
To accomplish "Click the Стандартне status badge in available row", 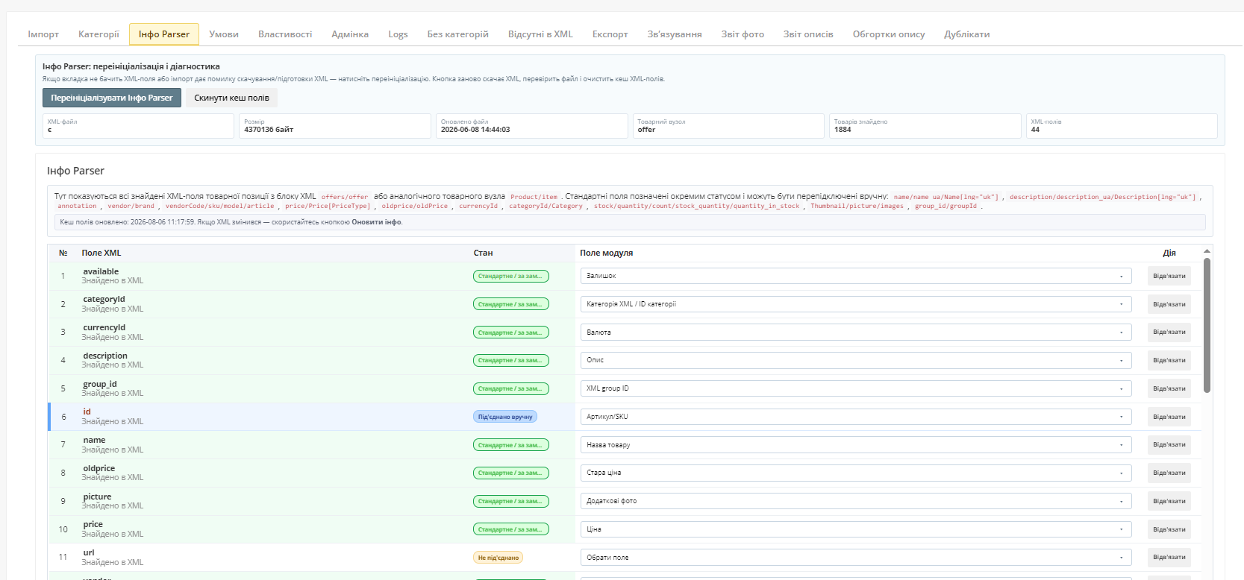I will pos(511,276).
